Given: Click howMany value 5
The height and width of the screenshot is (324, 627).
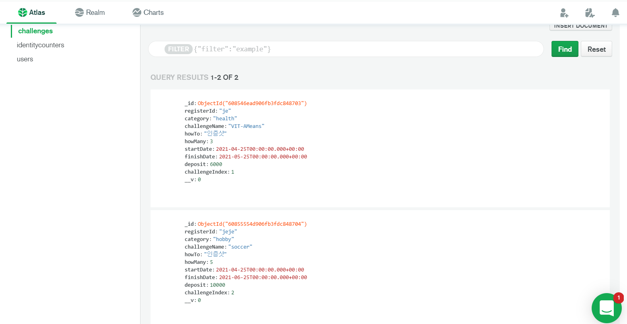Looking at the screenshot, I should [212, 262].
